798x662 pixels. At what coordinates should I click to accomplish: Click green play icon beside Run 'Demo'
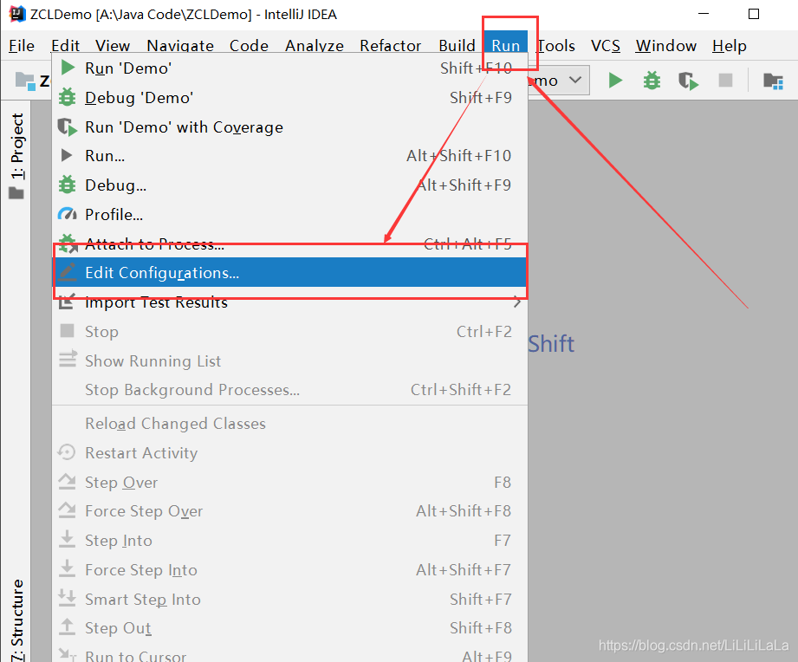tap(68, 68)
